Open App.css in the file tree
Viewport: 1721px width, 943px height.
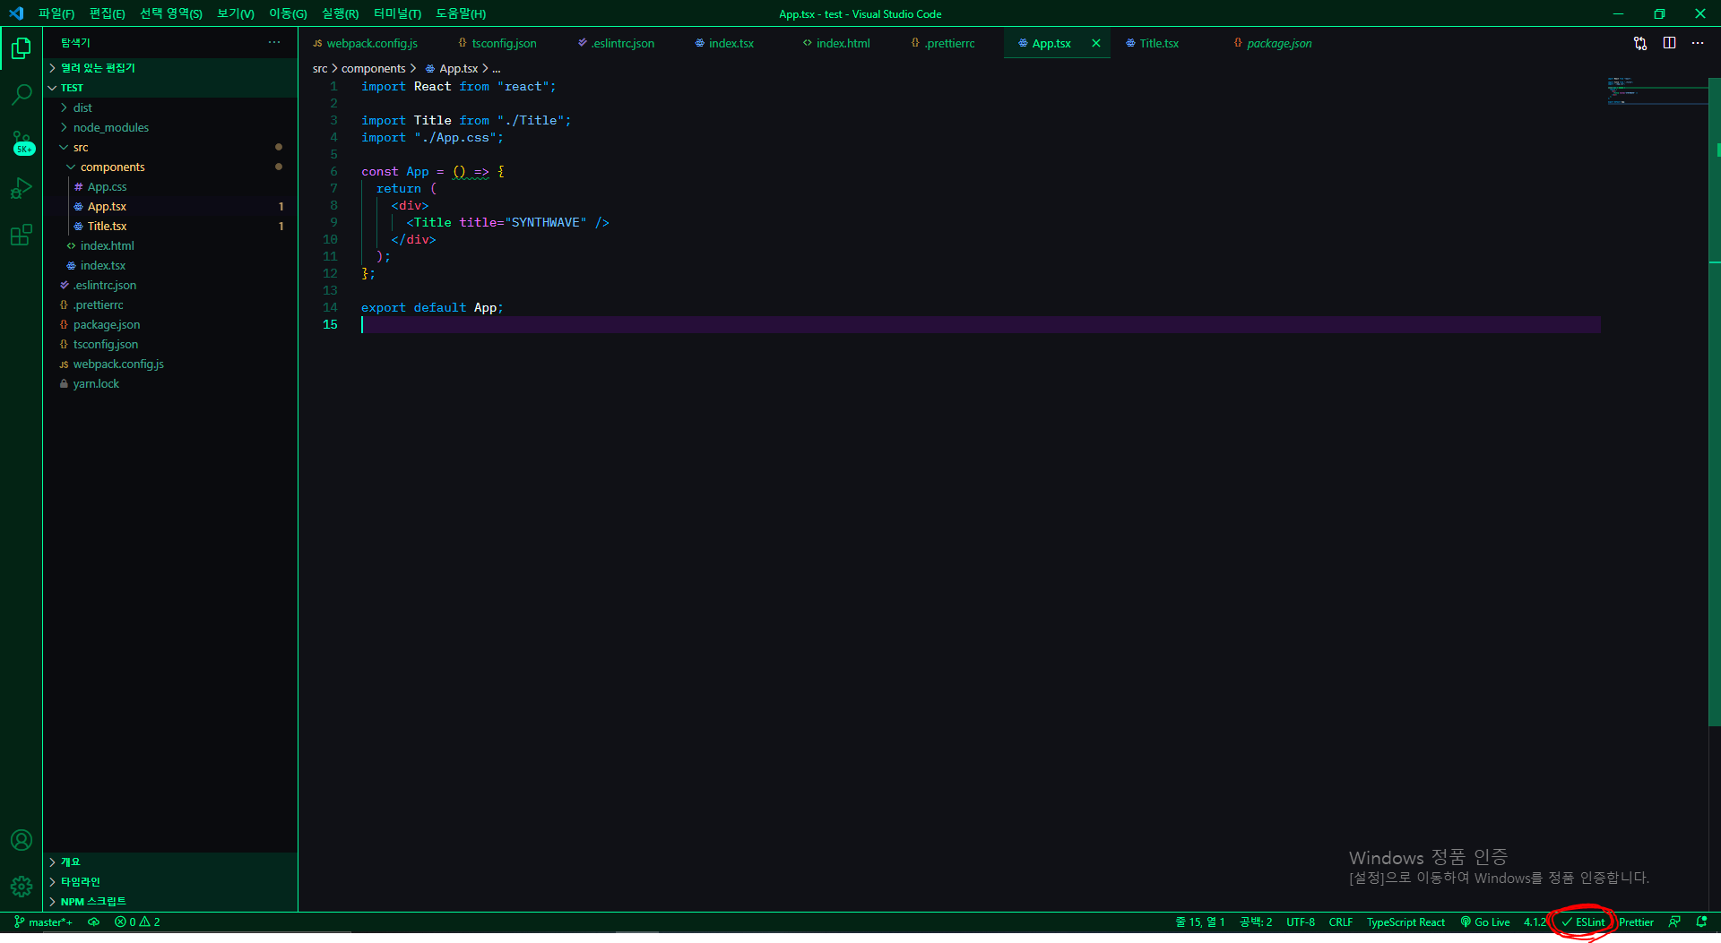point(170,186)
